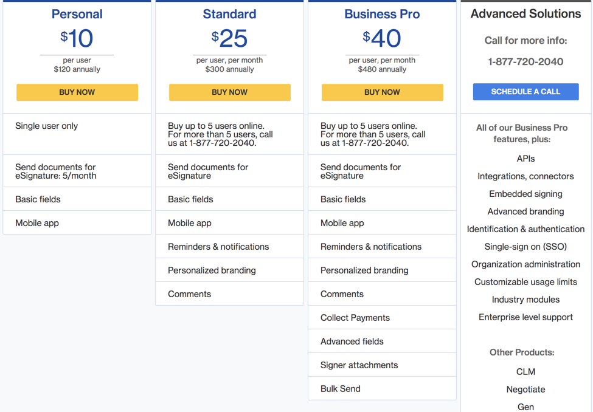Image resolution: width=593 pixels, height=412 pixels.
Task: Click Comments row in Standard plan
Action: pos(229,294)
